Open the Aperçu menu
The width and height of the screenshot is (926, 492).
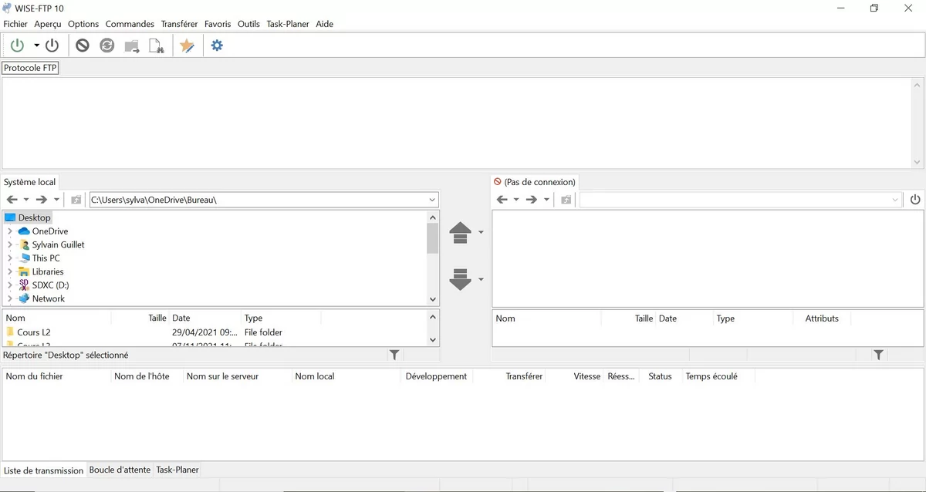click(x=48, y=24)
